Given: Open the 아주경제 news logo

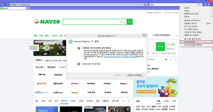Looking at the screenshot, I should [91, 92].
